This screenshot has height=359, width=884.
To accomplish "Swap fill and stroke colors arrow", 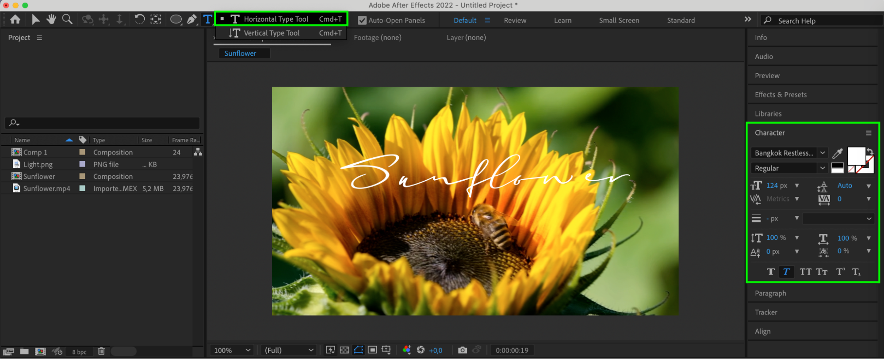I will [x=870, y=151].
